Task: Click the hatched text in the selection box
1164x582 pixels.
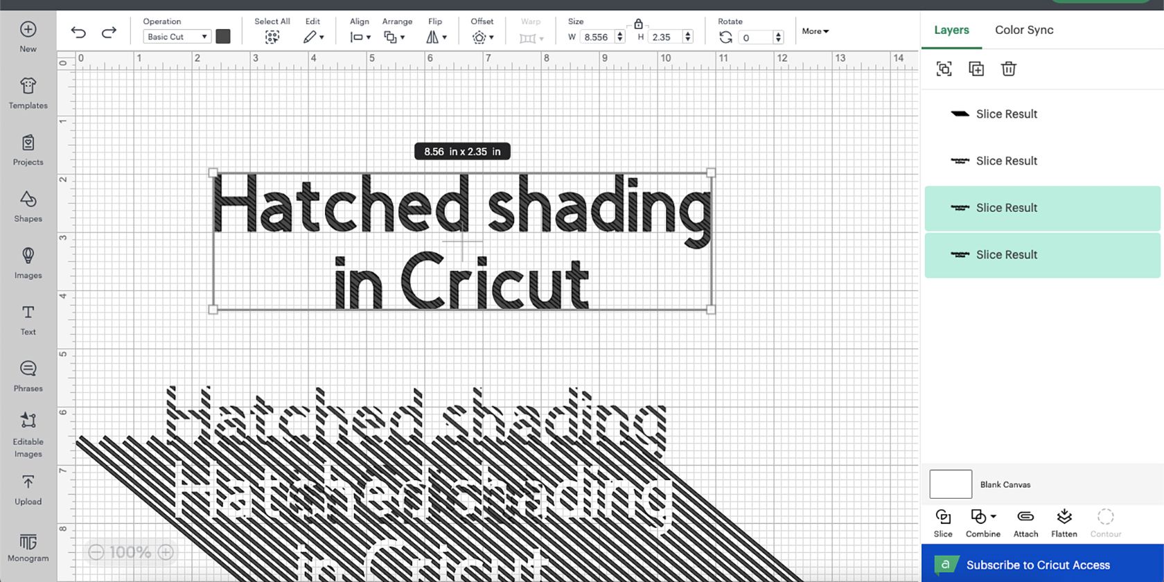Action: point(462,241)
